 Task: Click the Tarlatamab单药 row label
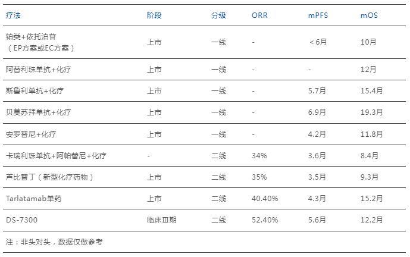tap(34, 199)
